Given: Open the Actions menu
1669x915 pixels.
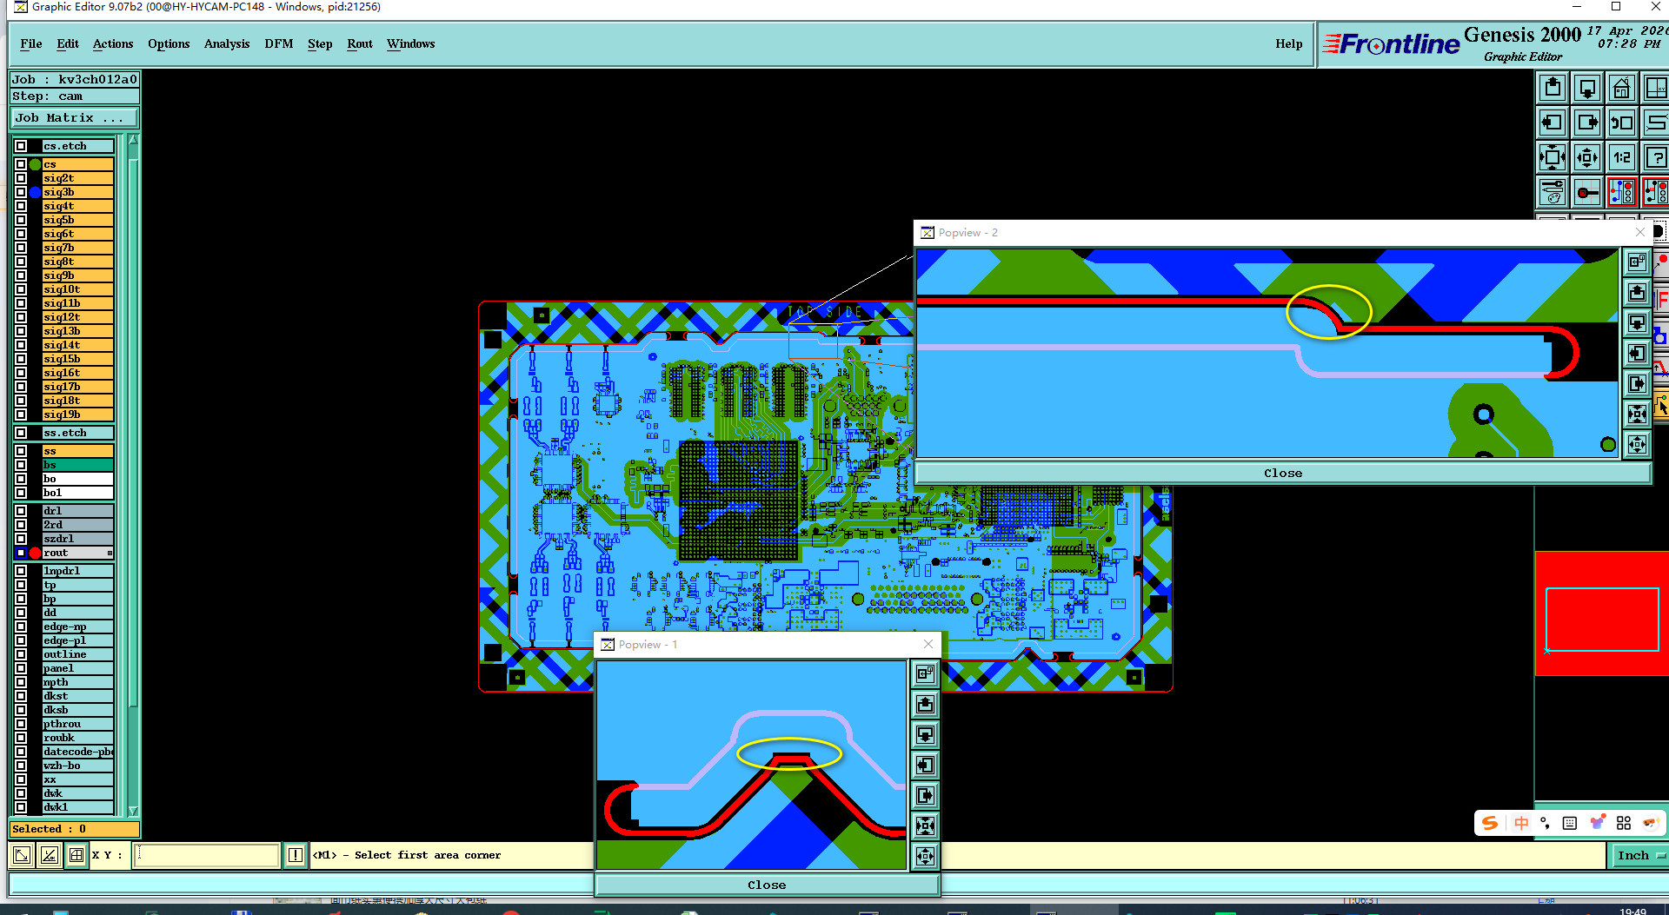Looking at the screenshot, I should pyautogui.click(x=113, y=43).
